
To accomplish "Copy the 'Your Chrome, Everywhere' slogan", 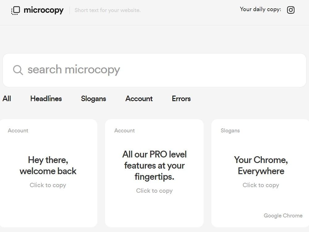I will [x=261, y=165].
